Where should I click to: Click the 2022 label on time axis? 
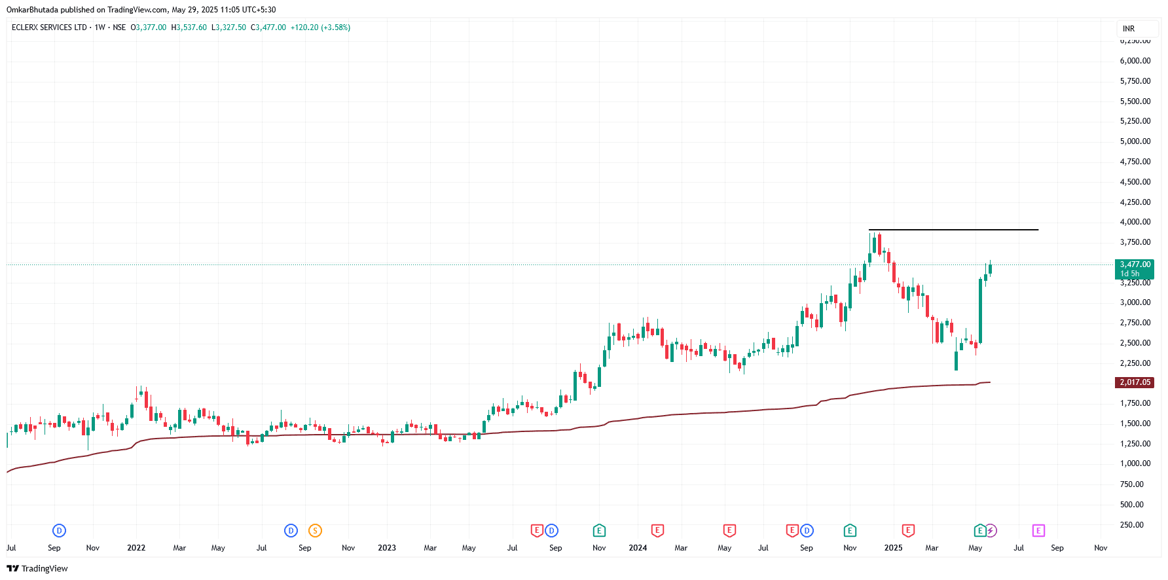(x=136, y=548)
